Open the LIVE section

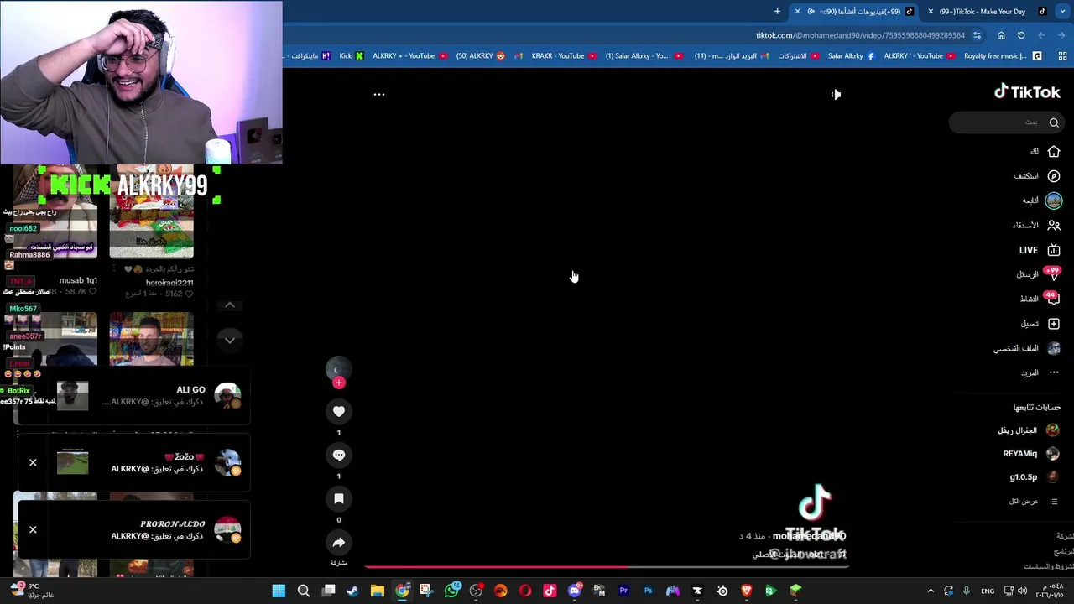1040,250
